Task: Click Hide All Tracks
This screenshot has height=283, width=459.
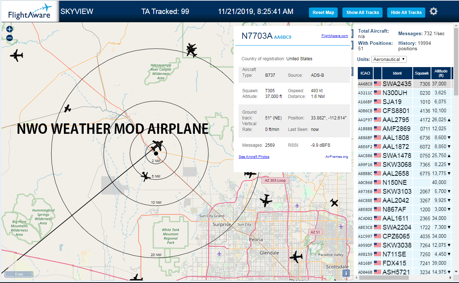Action: 406,13
